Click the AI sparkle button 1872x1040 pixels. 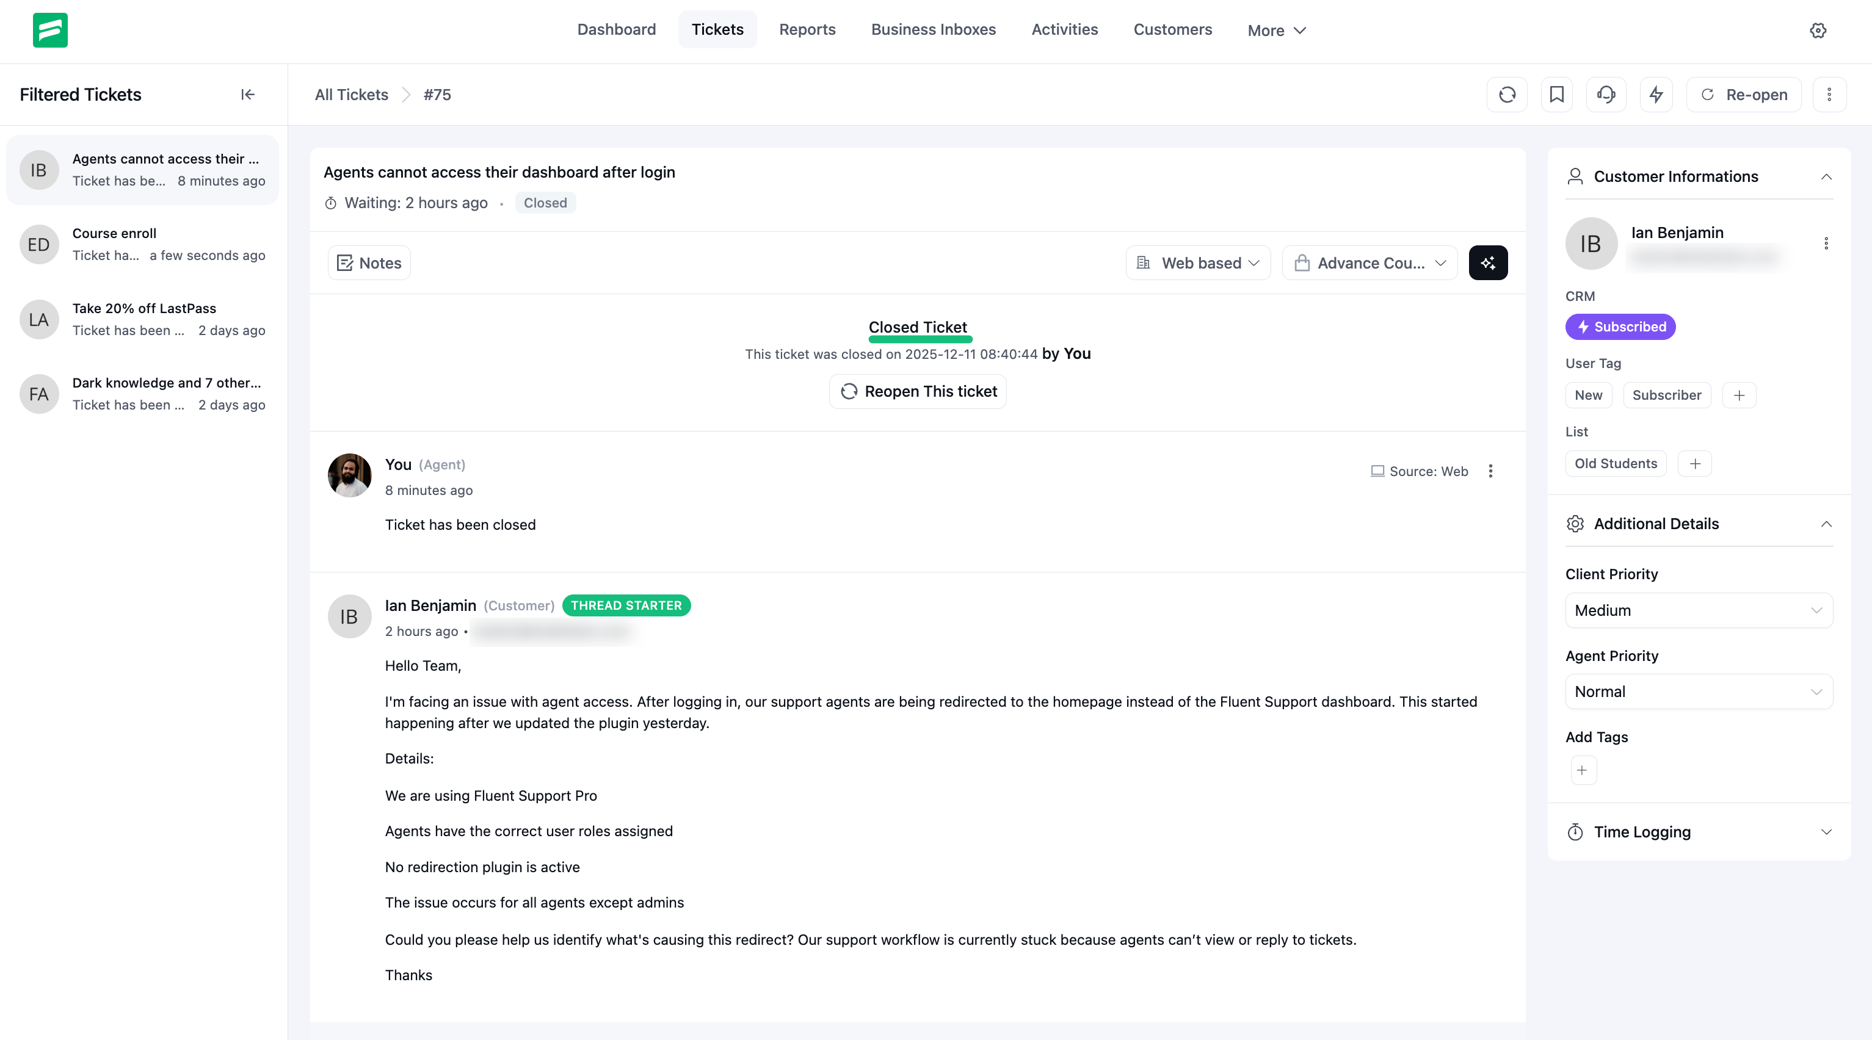[1487, 263]
